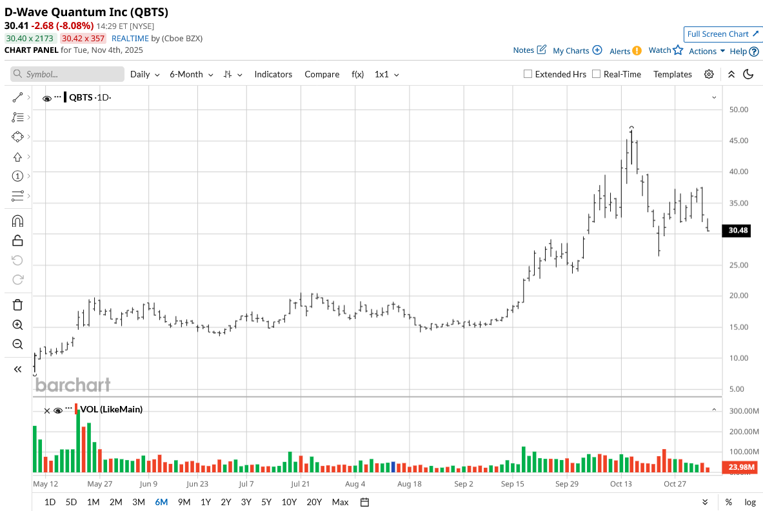The image size is (763, 511).
Task: Expand the trend line tool submenu arrow
Action: [29, 98]
